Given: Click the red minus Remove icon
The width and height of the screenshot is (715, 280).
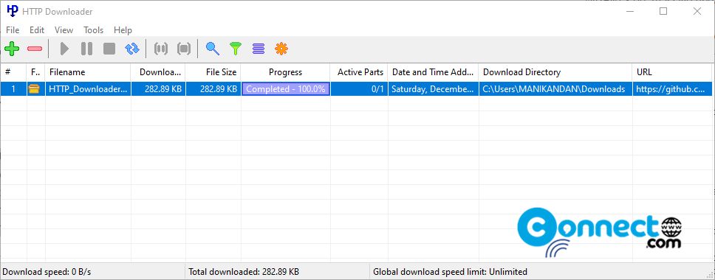Looking at the screenshot, I should [35, 49].
